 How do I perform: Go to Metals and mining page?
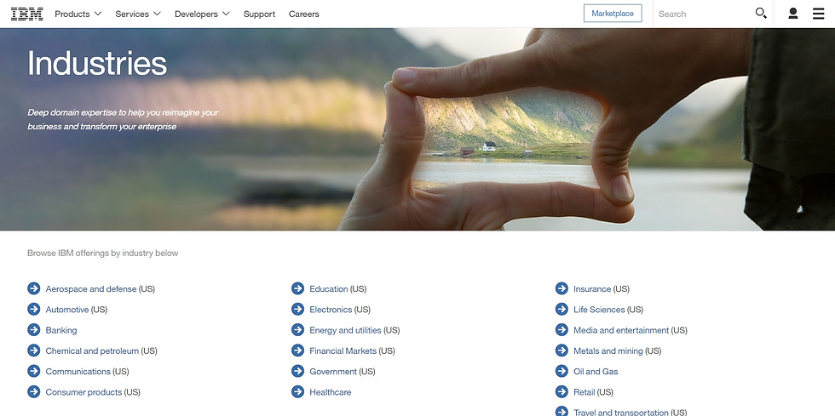608,351
